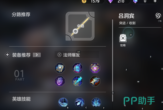Select the purple crystal gem equipment icon

[x=60, y=81]
